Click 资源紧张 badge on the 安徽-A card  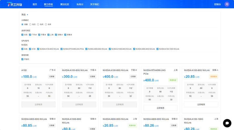coord(214,77)
